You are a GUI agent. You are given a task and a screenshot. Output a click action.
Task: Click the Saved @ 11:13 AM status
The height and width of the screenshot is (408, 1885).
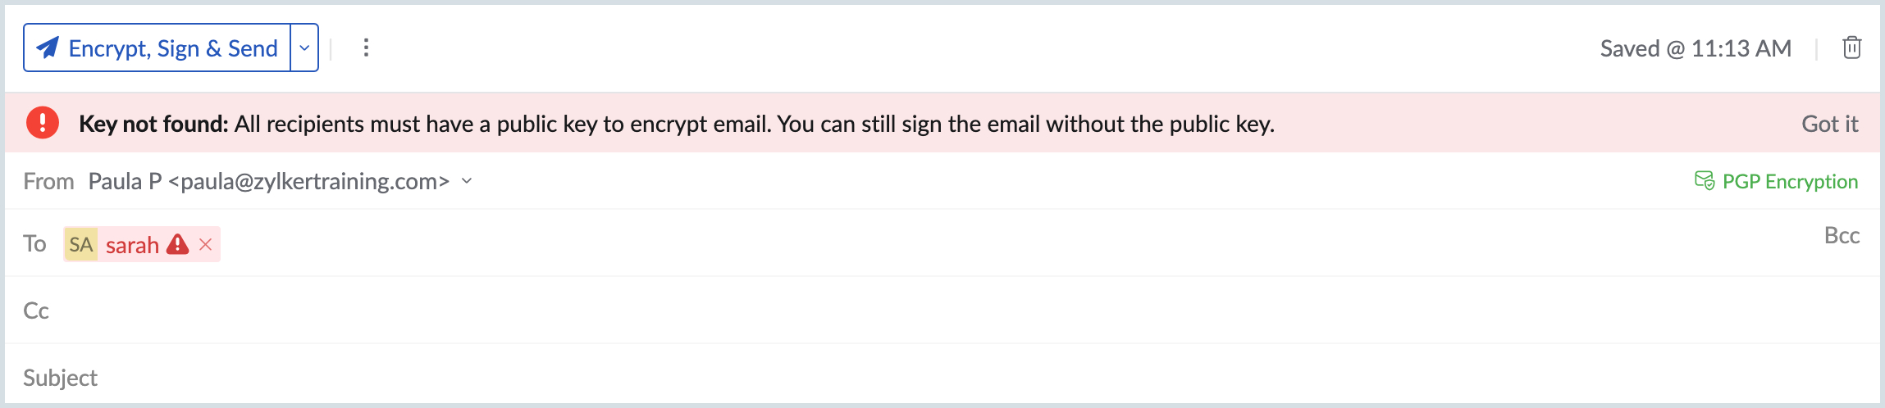(1695, 48)
